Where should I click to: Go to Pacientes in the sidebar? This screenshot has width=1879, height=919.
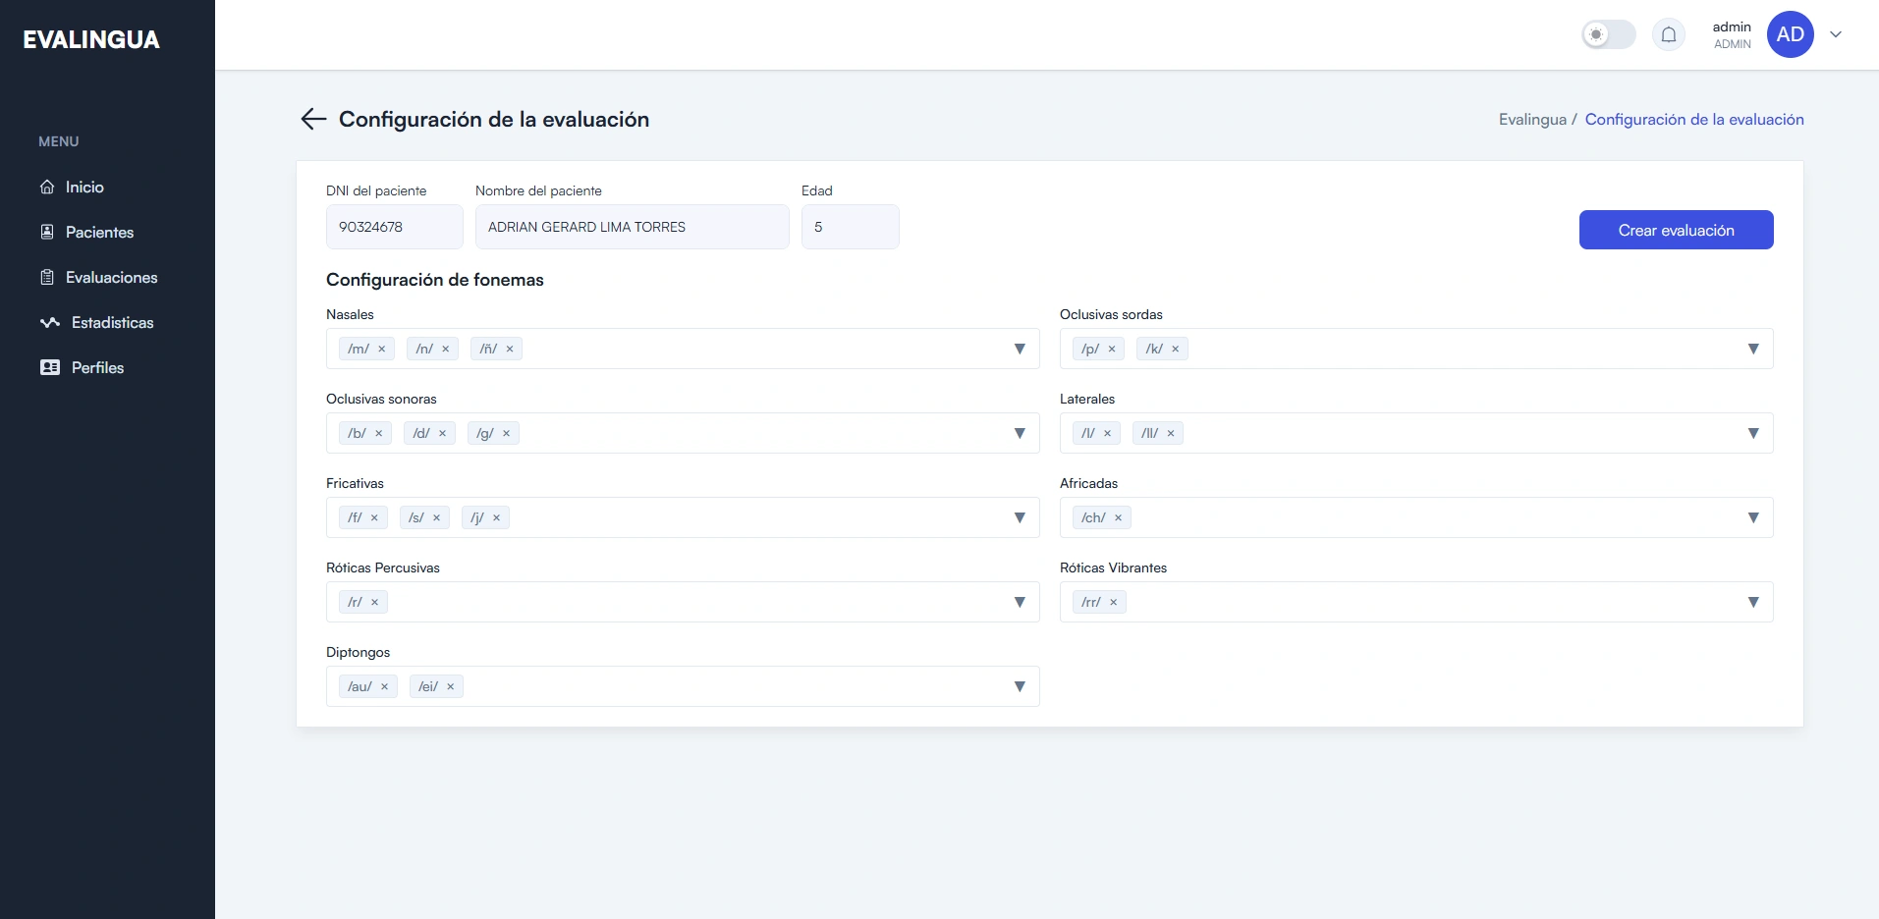(x=99, y=233)
